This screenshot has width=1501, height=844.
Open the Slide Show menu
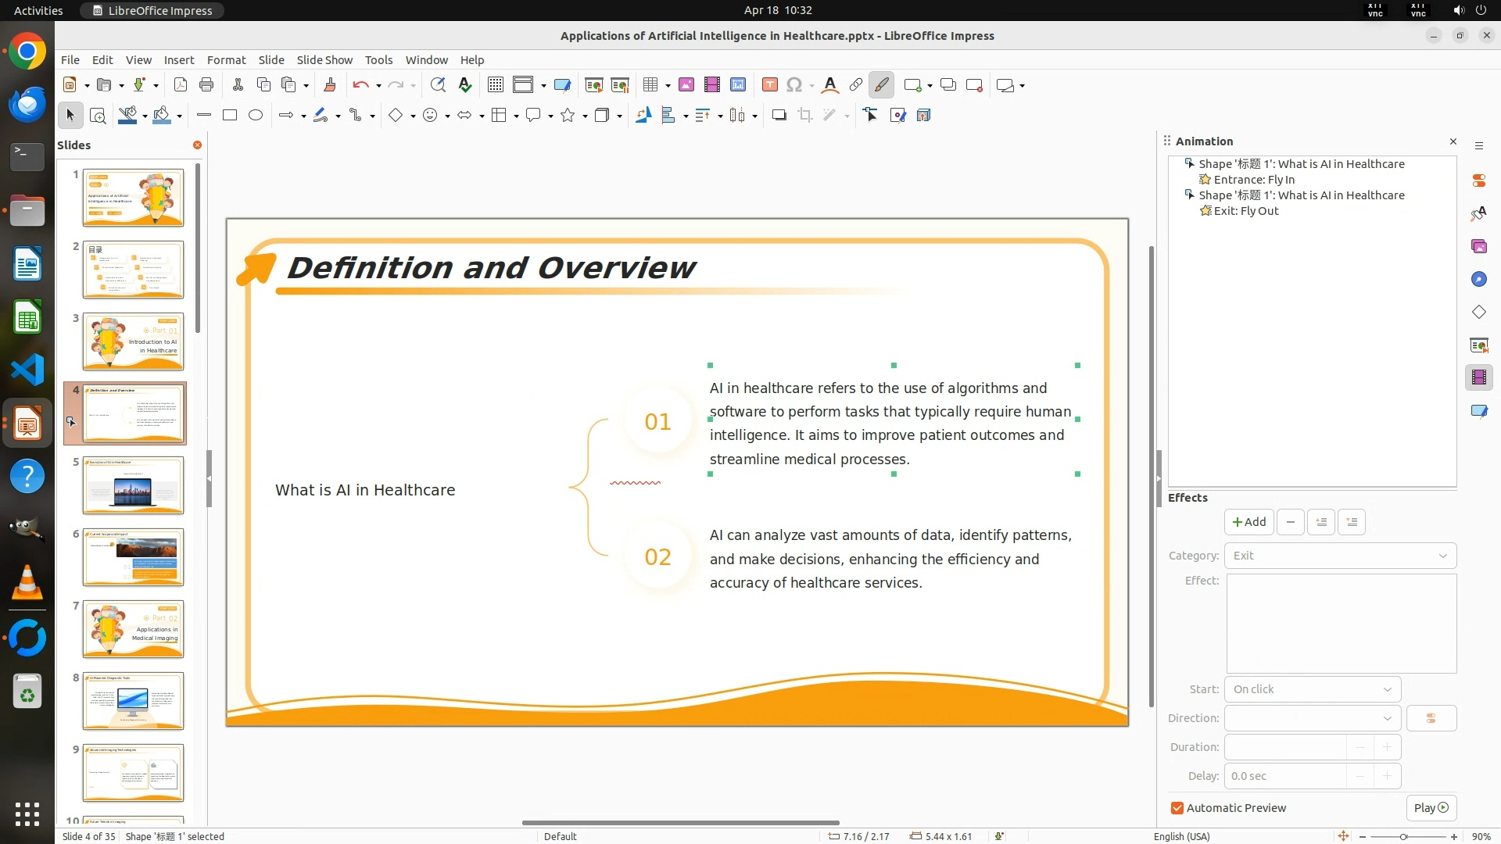[x=324, y=60]
